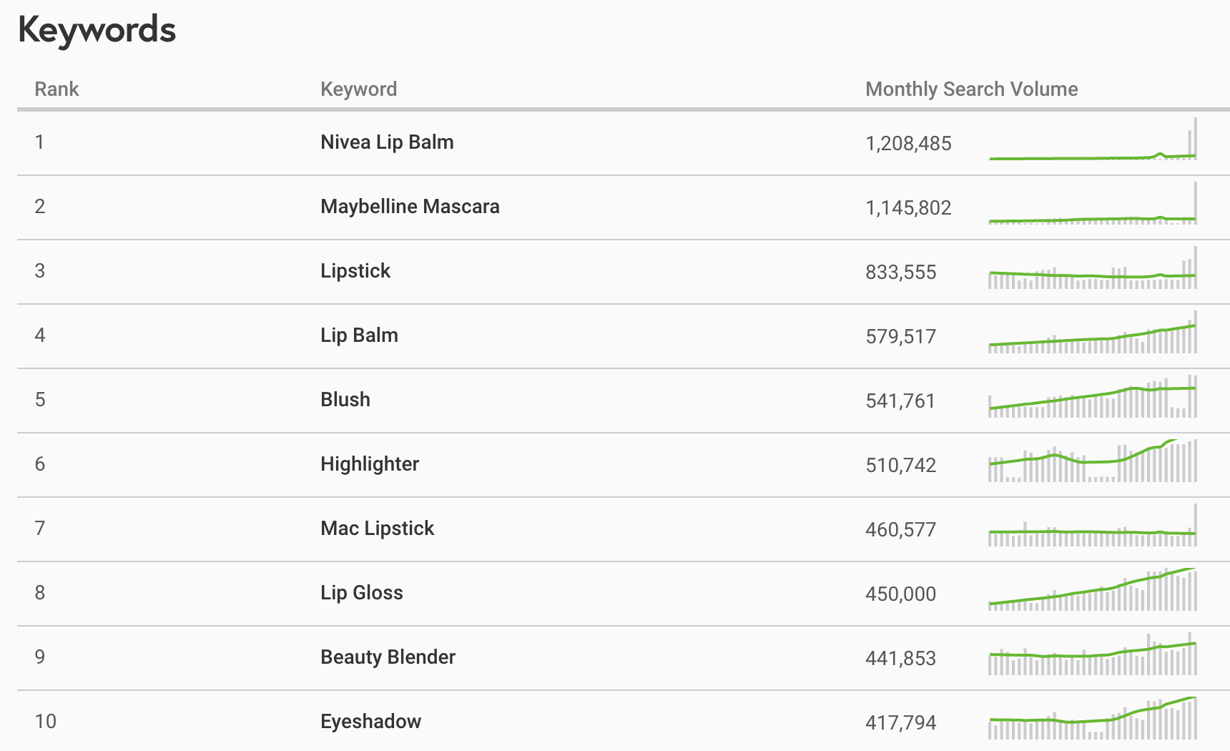1230x751 pixels.
Task: Choose the Blush keyword
Action: [x=345, y=400]
